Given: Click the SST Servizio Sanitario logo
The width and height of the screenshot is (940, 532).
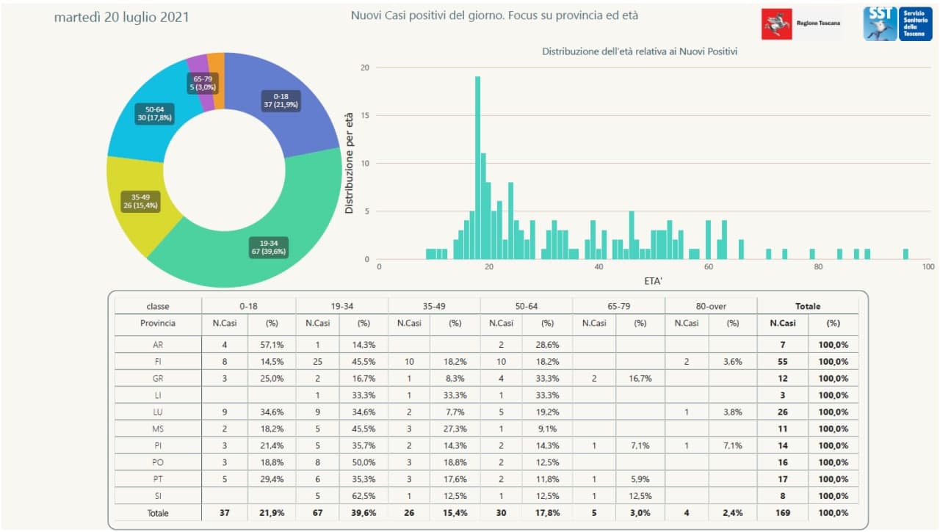Looking at the screenshot, I should pos(897,23).
